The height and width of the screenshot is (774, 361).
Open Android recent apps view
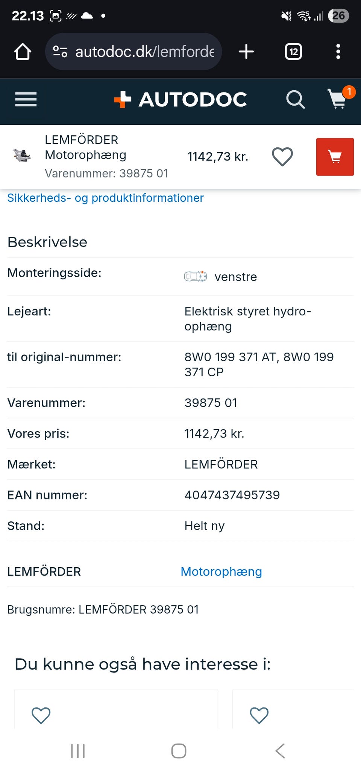(x=78, y=751)
